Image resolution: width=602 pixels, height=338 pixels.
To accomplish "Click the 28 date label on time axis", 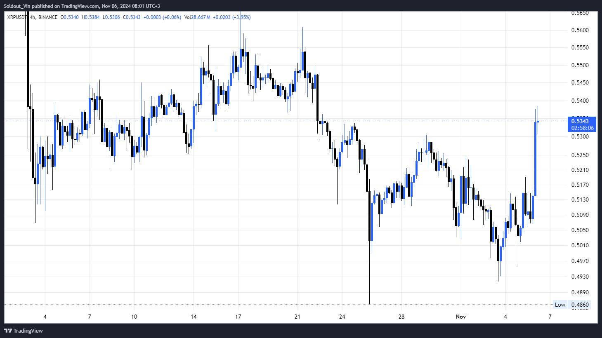I will click(x=401, y=317).
